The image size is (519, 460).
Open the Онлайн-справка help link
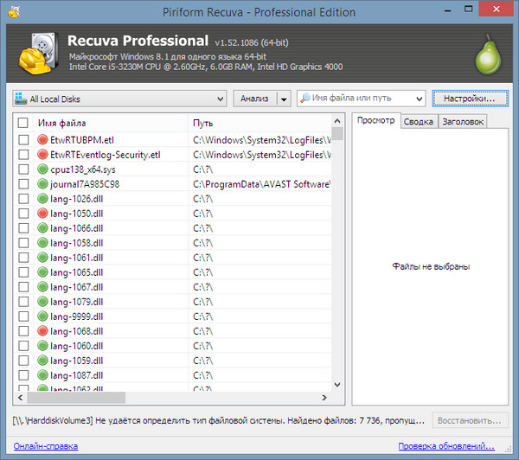pyautogui.click(x=45, y=446)
